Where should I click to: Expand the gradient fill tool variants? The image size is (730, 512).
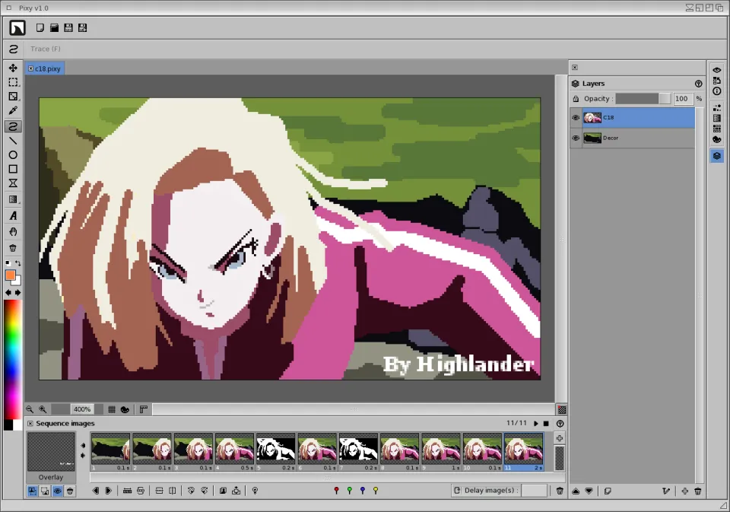[13, 199]
